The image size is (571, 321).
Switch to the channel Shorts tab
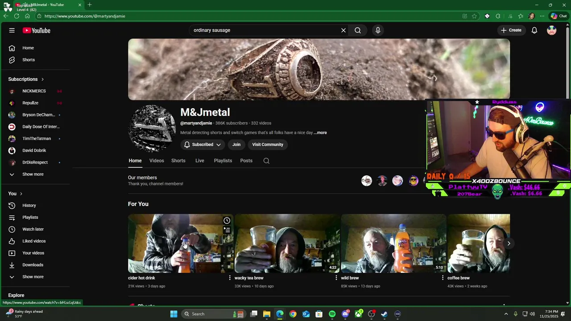[178, 160]
